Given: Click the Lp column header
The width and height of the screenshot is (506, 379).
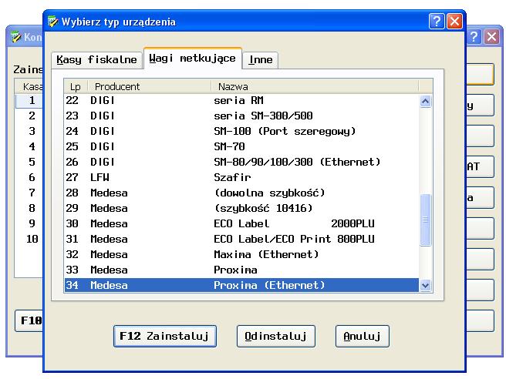Looking at the screenshot, I should point(76,86).
